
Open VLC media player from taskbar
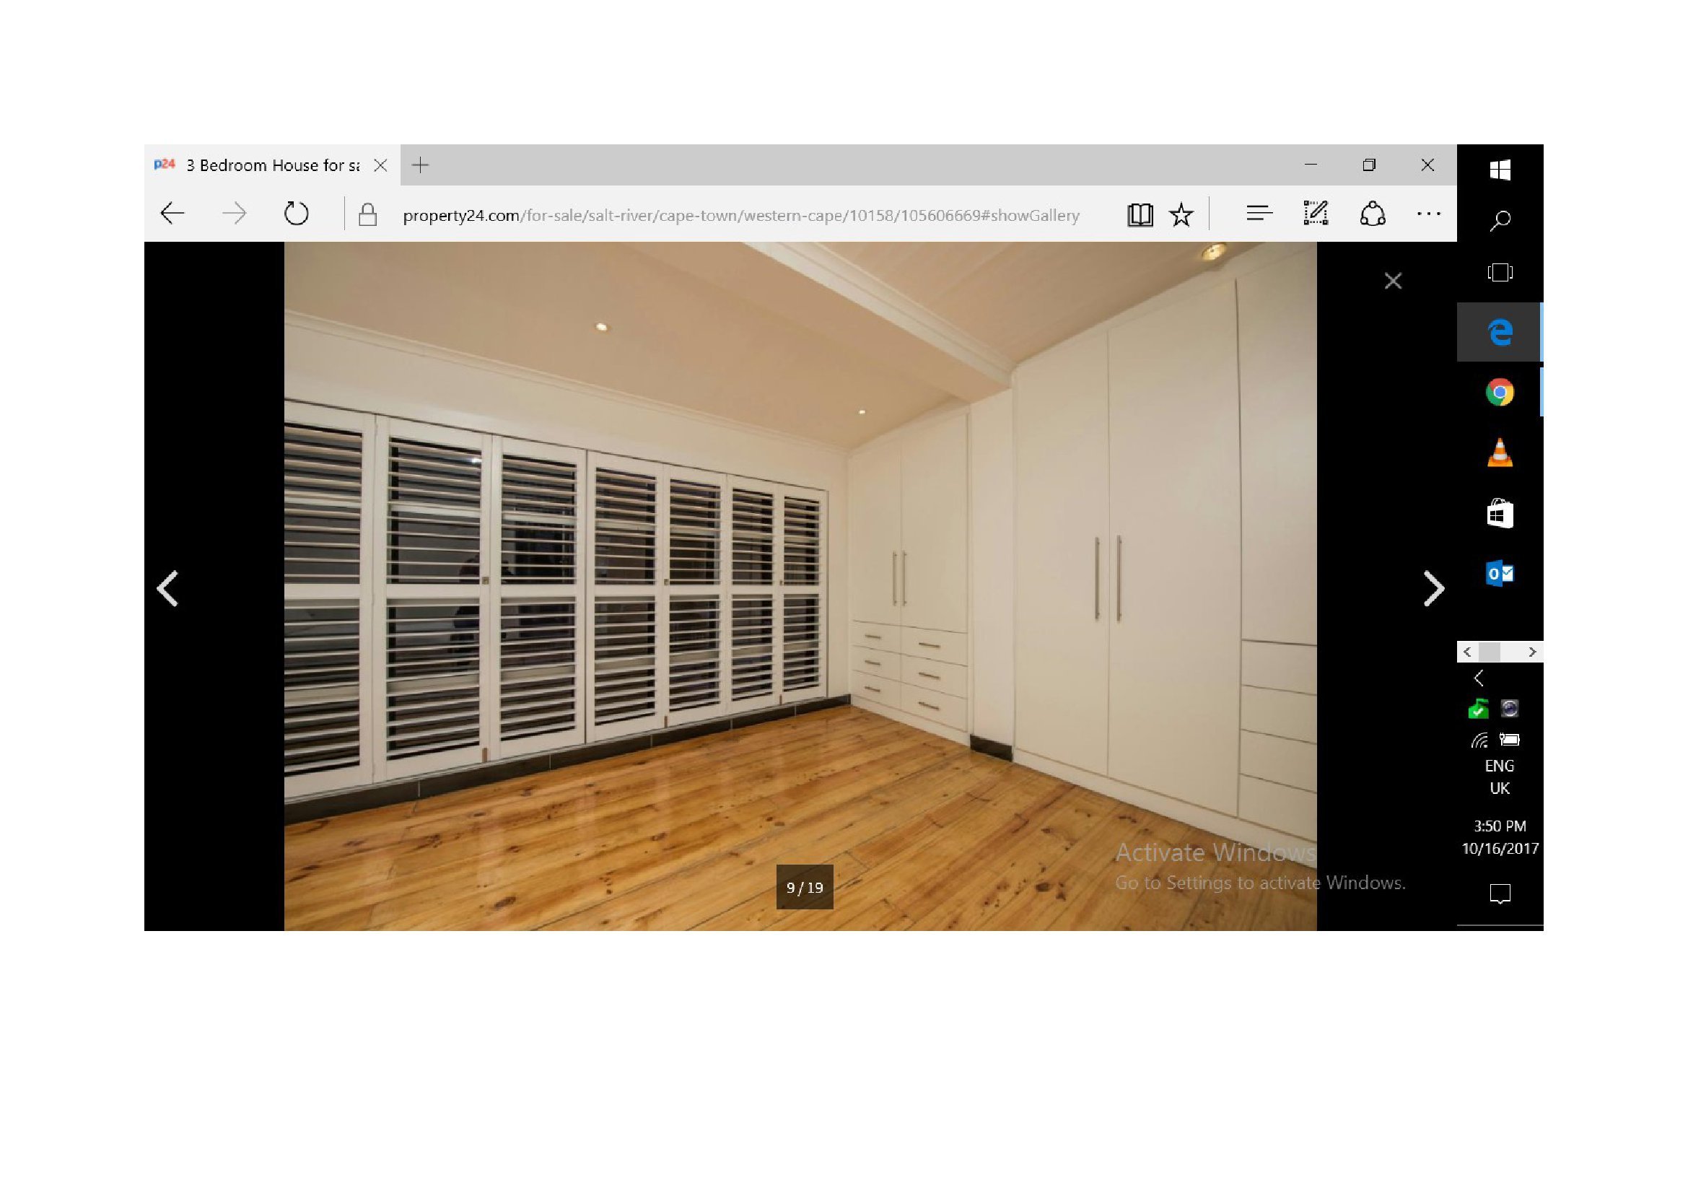pyautogui.click(x=1499, y=453)
